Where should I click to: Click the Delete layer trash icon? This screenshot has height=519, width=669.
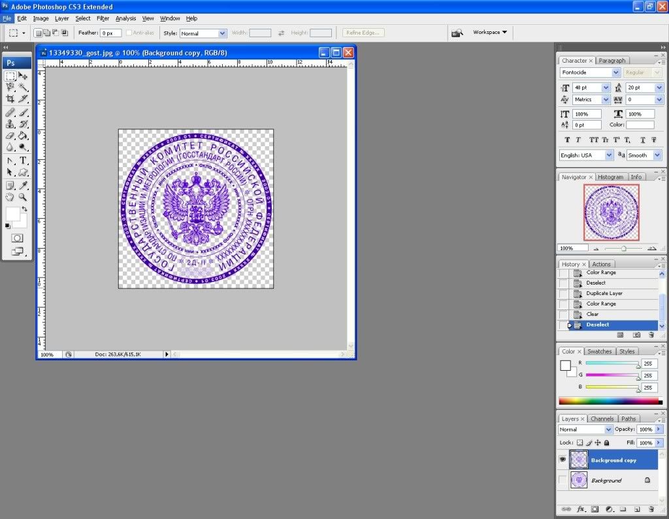point(651,509)
